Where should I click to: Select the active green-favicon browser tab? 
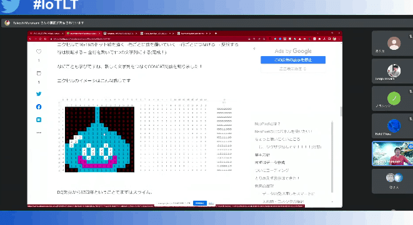(x=84, y=34)
